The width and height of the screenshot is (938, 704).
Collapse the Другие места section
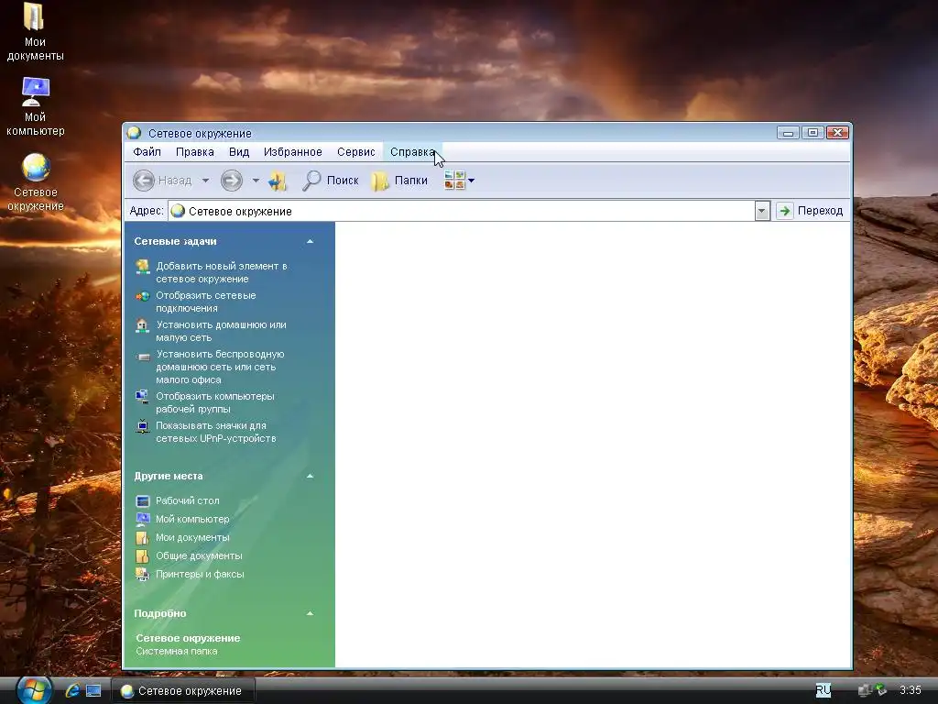point(310,476)
